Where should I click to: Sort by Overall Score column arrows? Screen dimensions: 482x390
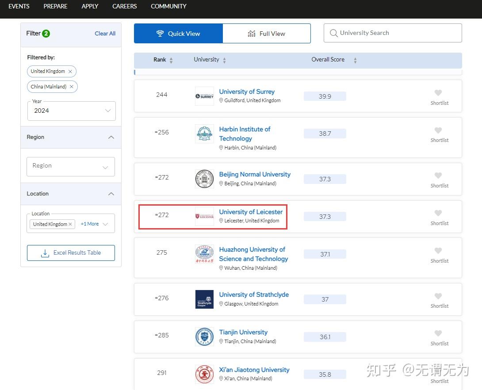click(355, 60)
